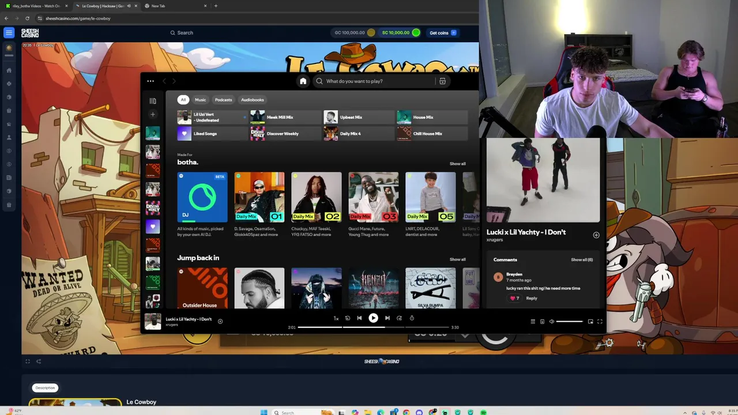Reply to Brayden's comment
The height and width of the screenshot is (415, 738).
532,299
